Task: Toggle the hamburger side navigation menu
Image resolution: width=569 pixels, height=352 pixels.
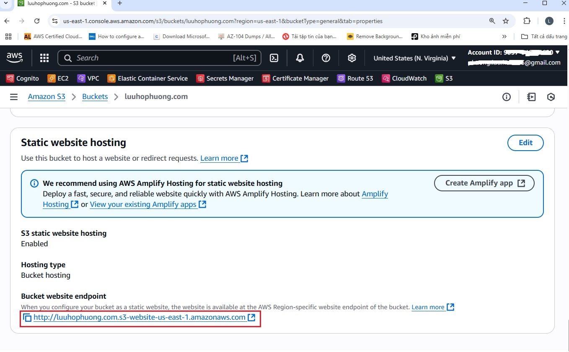Action: point(14,97)
